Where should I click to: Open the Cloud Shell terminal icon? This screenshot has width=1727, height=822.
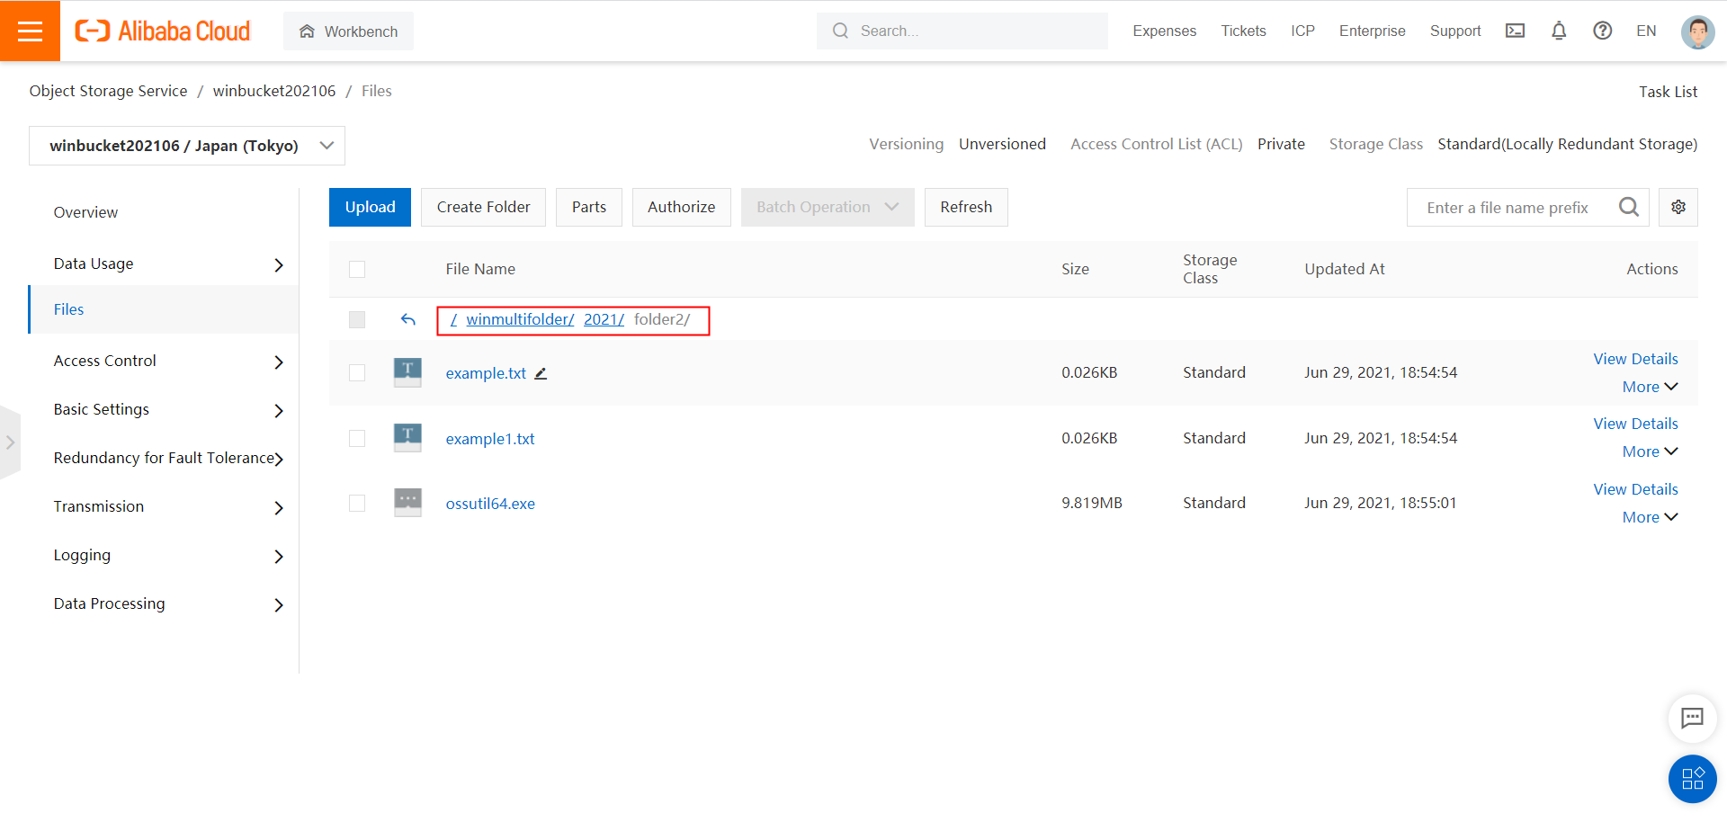(x=1516, y=31)
